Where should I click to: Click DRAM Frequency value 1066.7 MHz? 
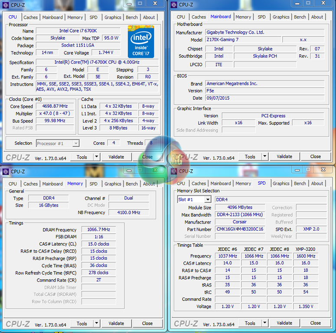(x=98, y=230)
